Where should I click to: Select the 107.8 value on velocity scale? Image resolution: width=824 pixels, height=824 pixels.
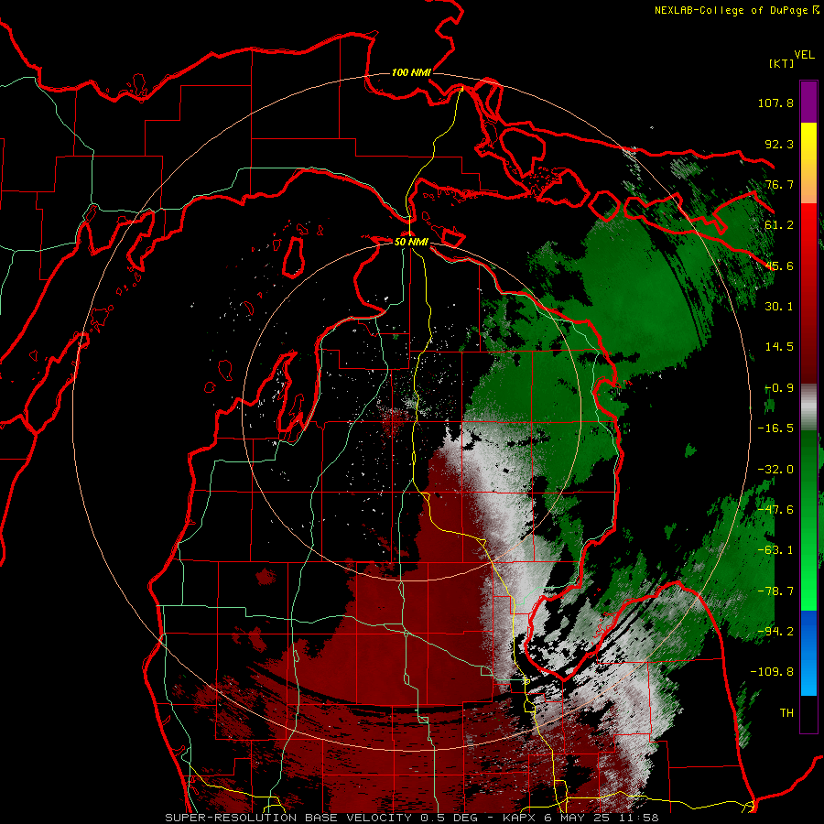[775, 103]
